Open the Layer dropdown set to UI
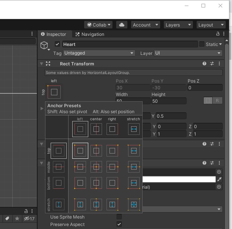 pyautogui.click(x=188, y=53)
